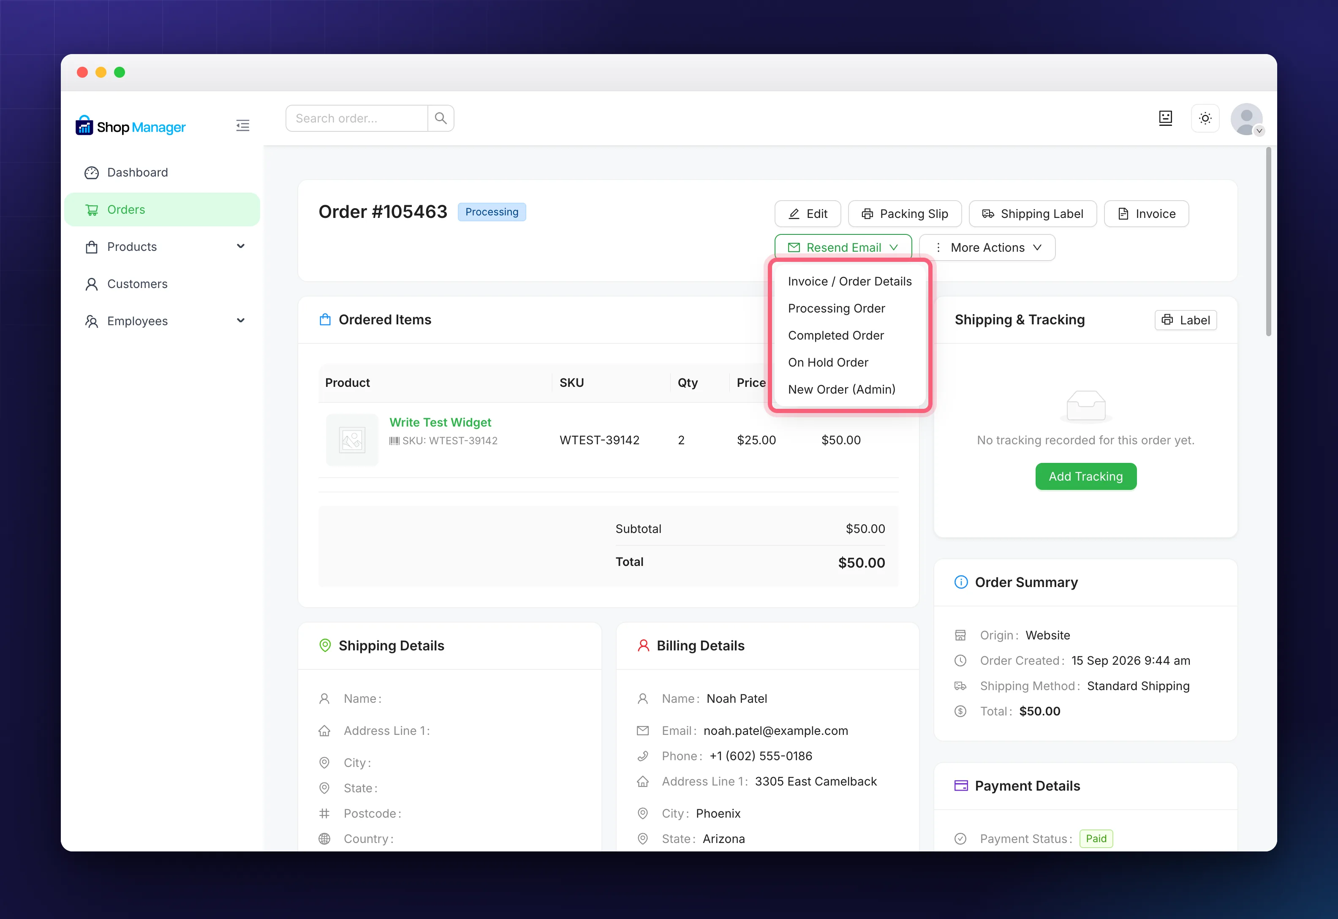Click the noah.patel@example.com email text
This screenshot has height=919, width=1338.
point(775,731)
